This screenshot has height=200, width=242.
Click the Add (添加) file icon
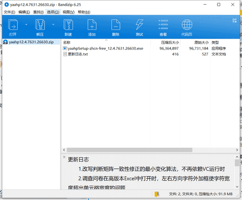coord(92,25)
